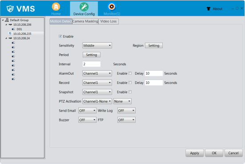The width and height of the screenshot is (245, 164).
Task: Click the OK button
Action: tap(214, 153)
